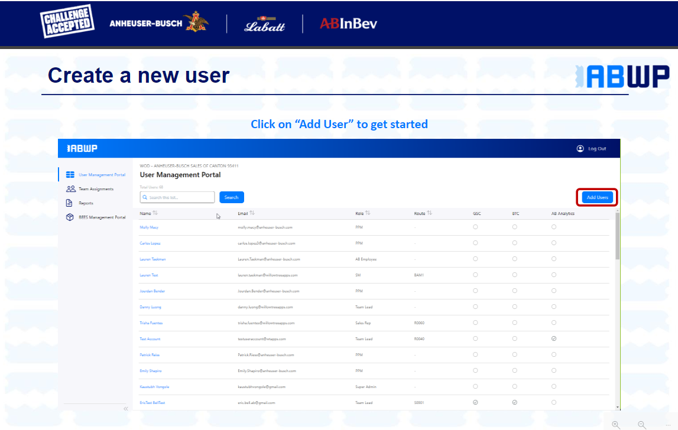Click the 'User Management Portal' page heading
The width and height of the screenshot is (678, 430).
tap(180, 175)
